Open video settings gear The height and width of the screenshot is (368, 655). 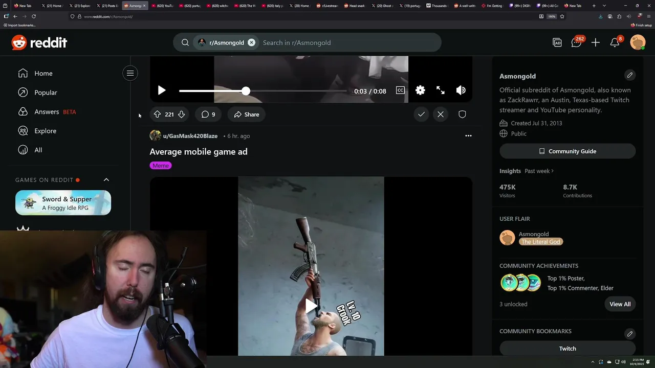420,90
